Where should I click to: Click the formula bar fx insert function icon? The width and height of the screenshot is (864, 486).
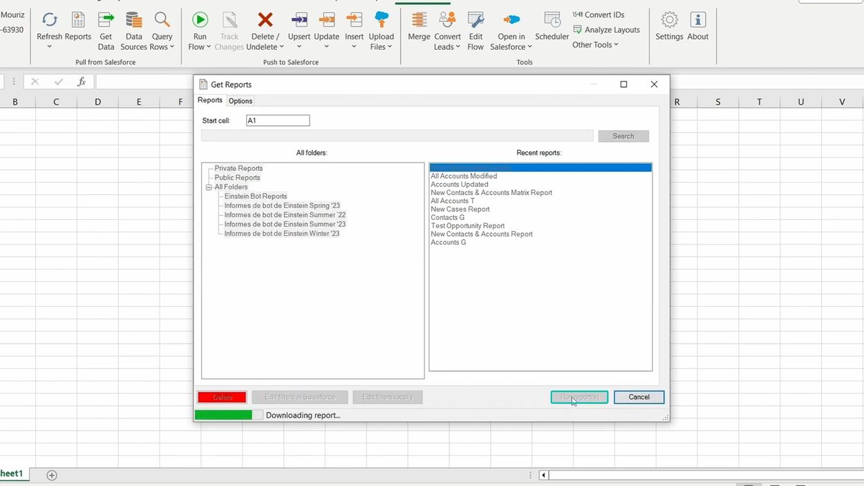point(82,82)
